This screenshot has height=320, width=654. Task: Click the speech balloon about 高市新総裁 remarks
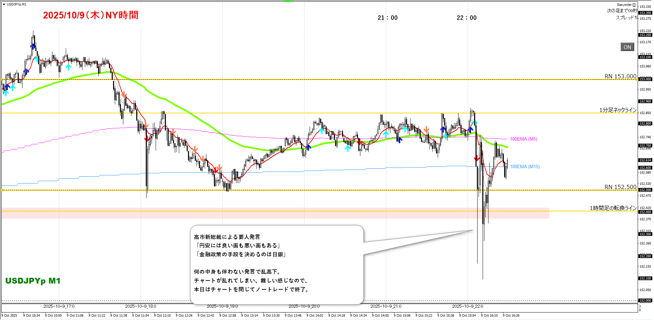[x=277, y=264]
